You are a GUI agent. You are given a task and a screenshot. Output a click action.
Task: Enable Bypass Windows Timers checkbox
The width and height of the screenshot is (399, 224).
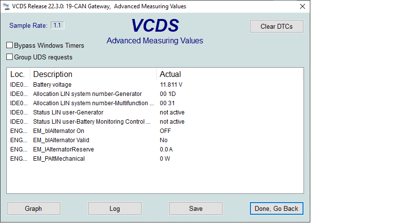pyautogui.click(x=9, y=45)
